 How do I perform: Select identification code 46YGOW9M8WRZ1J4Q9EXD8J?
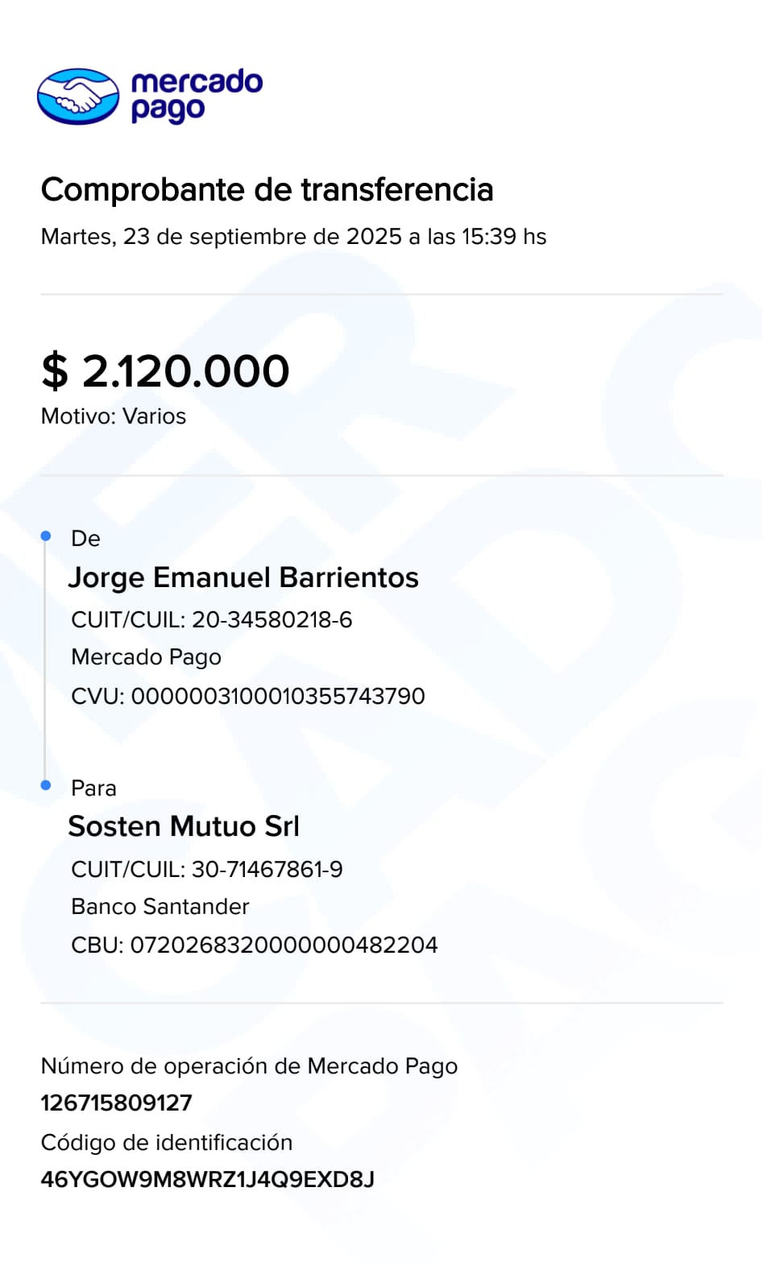208,1179
